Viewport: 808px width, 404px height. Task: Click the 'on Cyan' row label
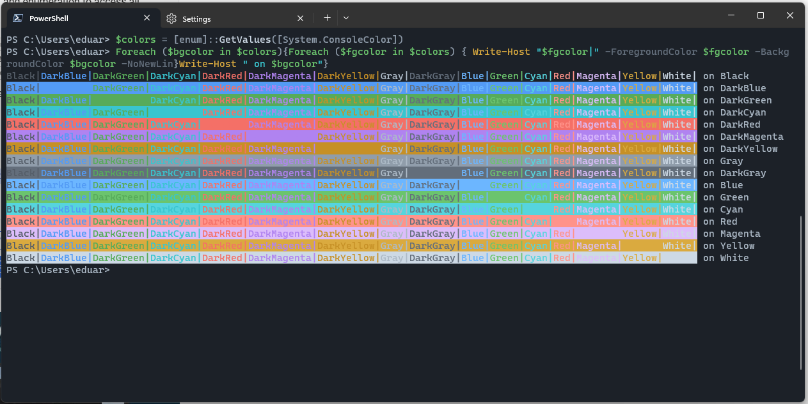[x=723, y=209]
